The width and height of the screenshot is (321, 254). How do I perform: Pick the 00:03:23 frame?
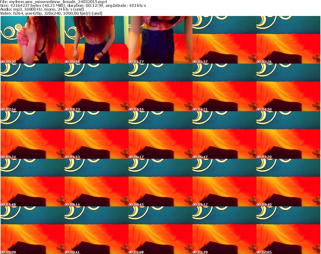[97, 87]
